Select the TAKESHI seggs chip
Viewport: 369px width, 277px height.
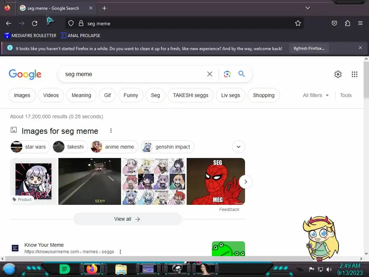coord(191,95)
